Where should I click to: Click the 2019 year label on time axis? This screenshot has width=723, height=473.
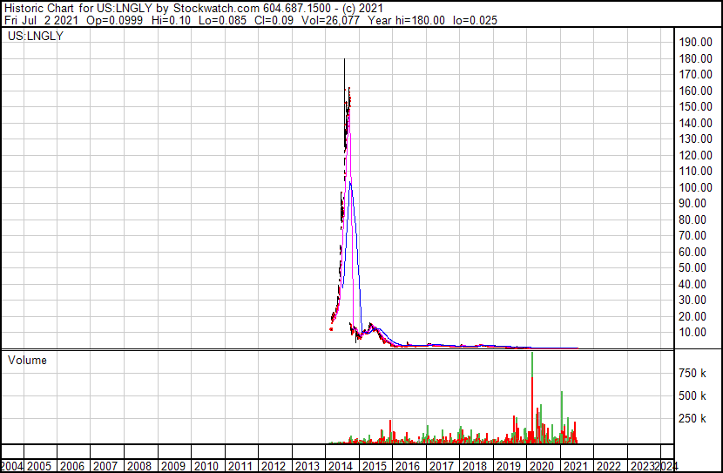[508, 467]
